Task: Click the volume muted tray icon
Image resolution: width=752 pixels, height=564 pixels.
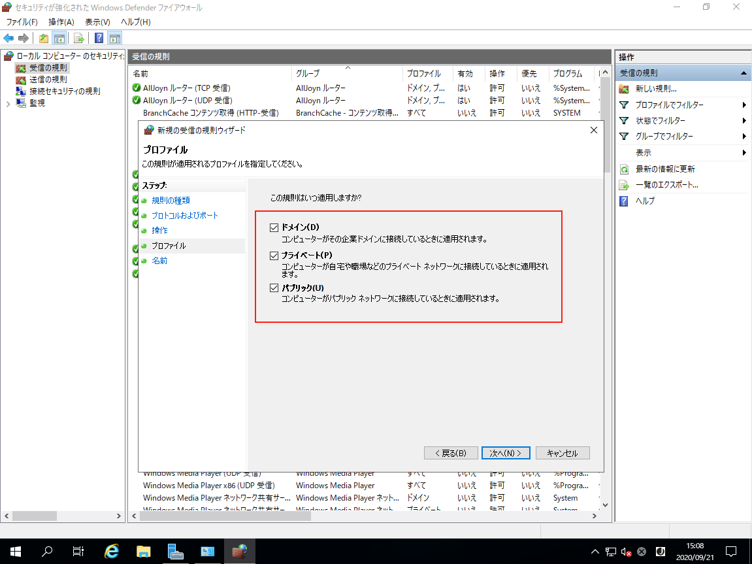Action: 627,552
